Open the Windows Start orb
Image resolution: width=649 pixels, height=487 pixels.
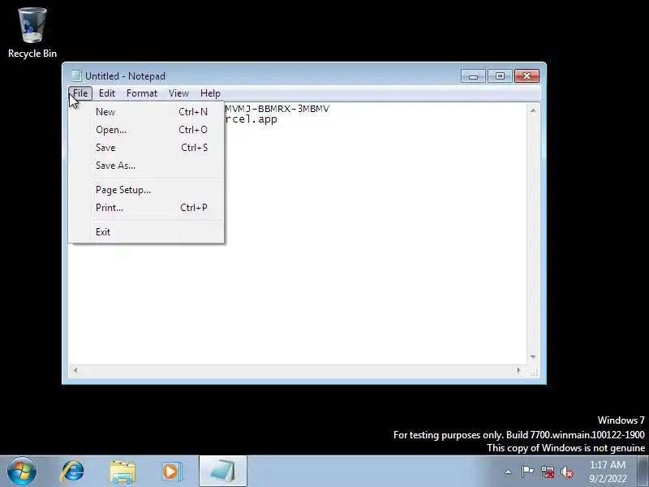[22, 472]
